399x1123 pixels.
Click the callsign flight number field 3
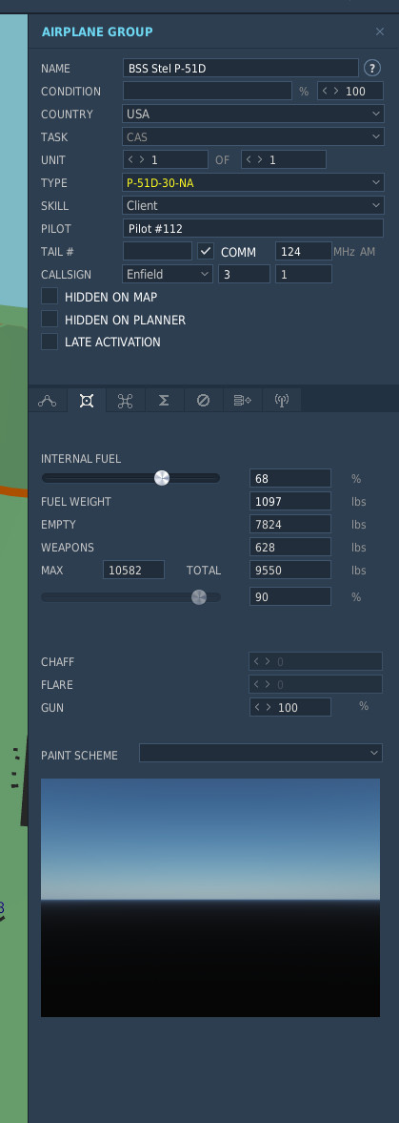coord(244,274)
